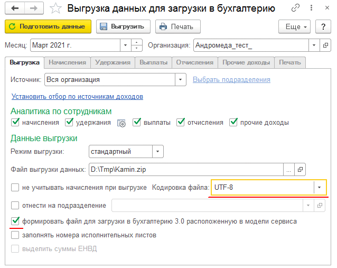Click the back navigation arrow
This screenshot has width=337, height=268.
15,8
